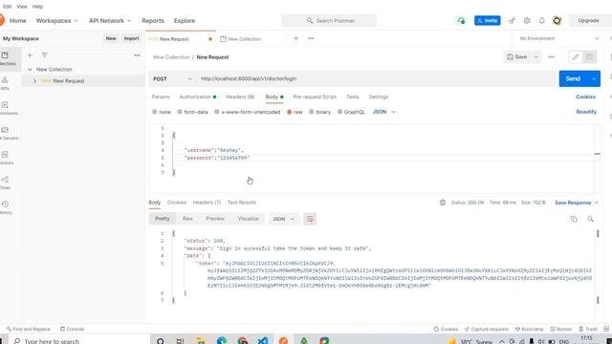
Task: Click the Upgrade button
Action: click(x=588, y=21)
